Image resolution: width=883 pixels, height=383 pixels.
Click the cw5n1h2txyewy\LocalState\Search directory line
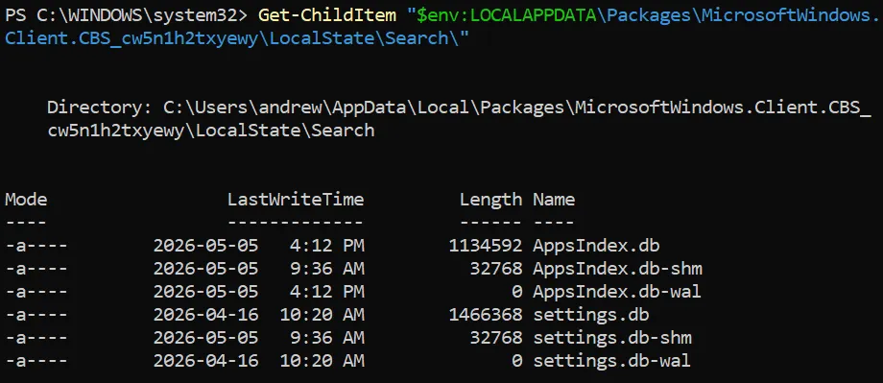(x=211, y=131)
